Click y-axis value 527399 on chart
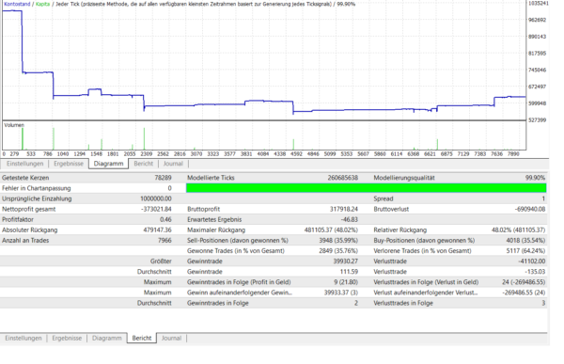Screen dimensions: 564x364 [x=537, y=119]
